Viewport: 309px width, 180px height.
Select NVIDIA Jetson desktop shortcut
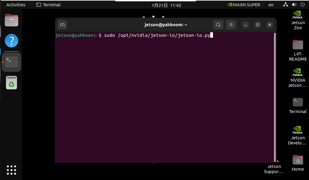[x=298, y=78]
